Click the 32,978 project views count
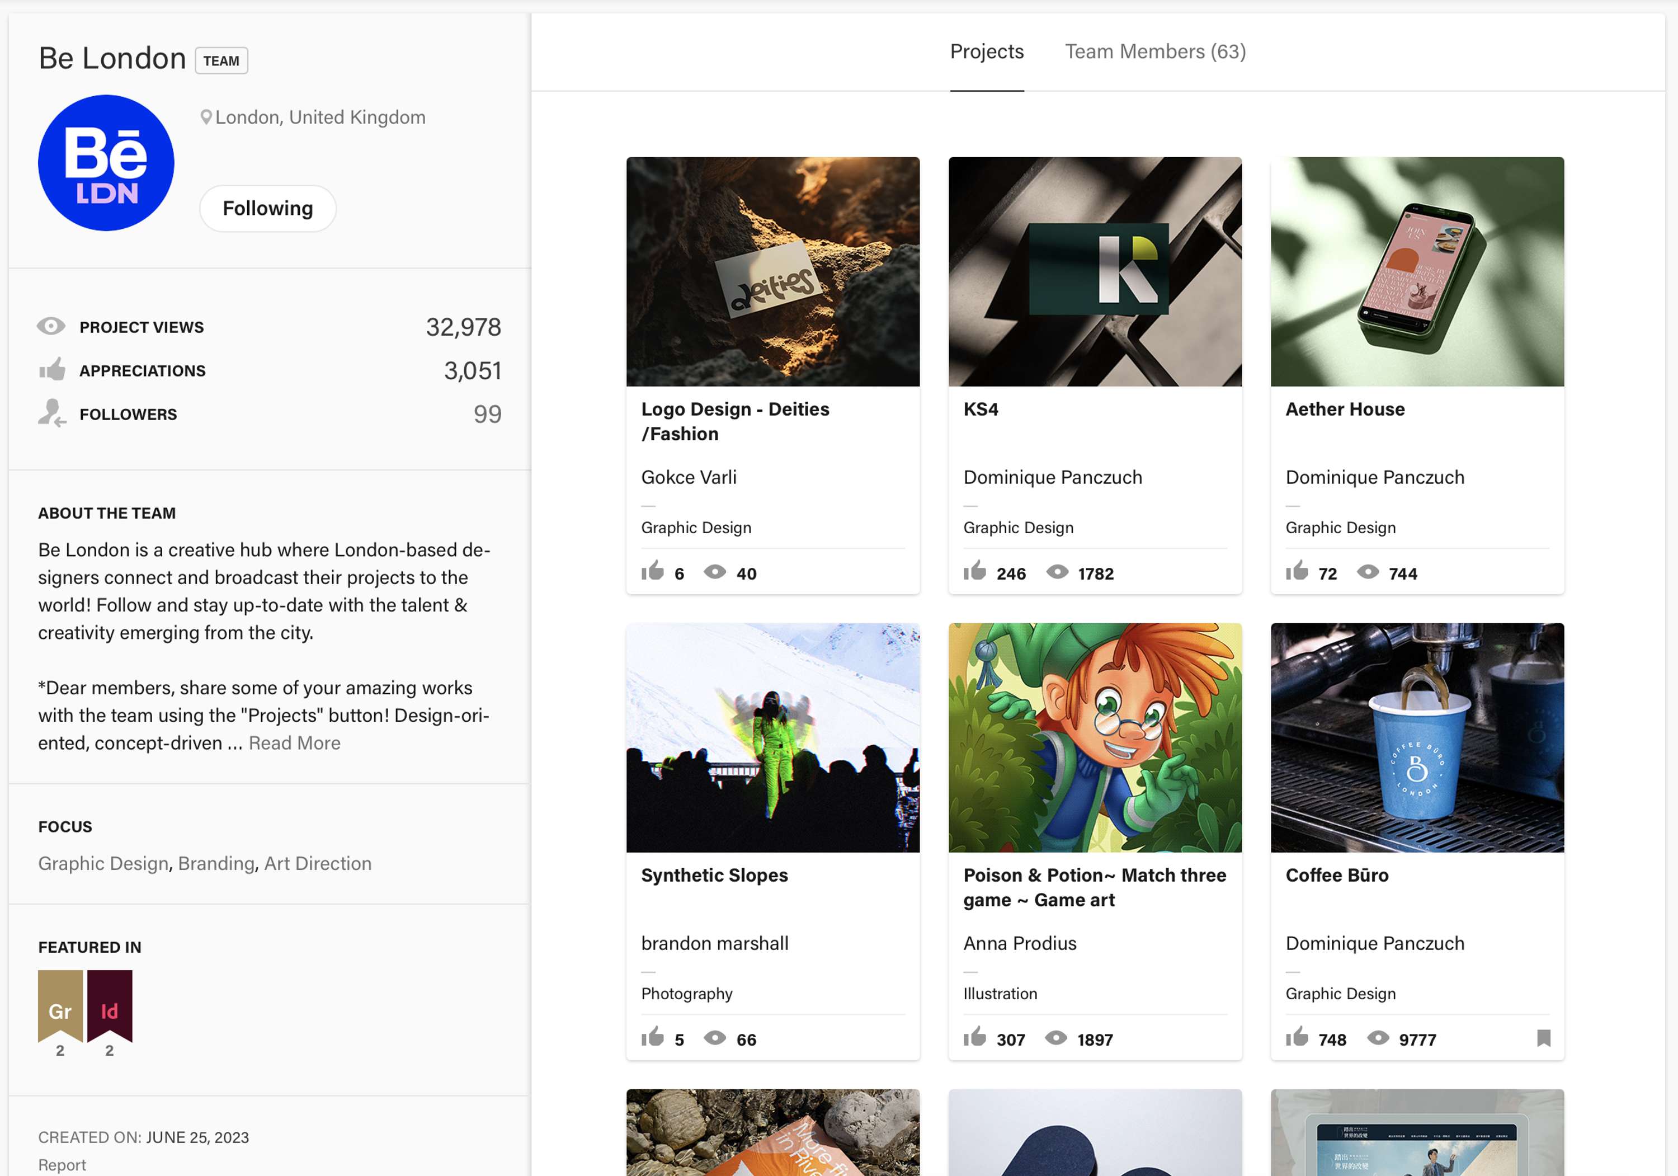The height and width of the screenshot is (1176, 1678). (463, 327)
